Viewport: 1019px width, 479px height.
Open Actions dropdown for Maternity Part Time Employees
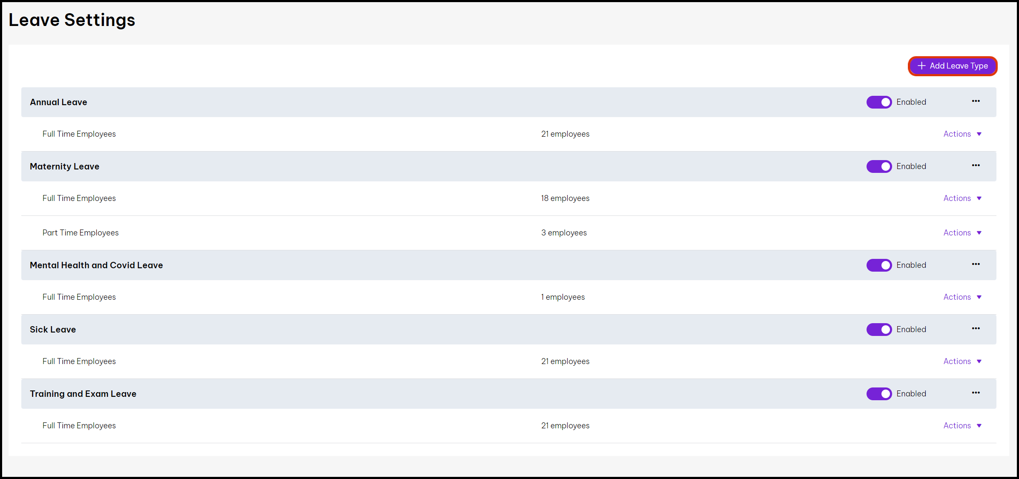point(962,233)
